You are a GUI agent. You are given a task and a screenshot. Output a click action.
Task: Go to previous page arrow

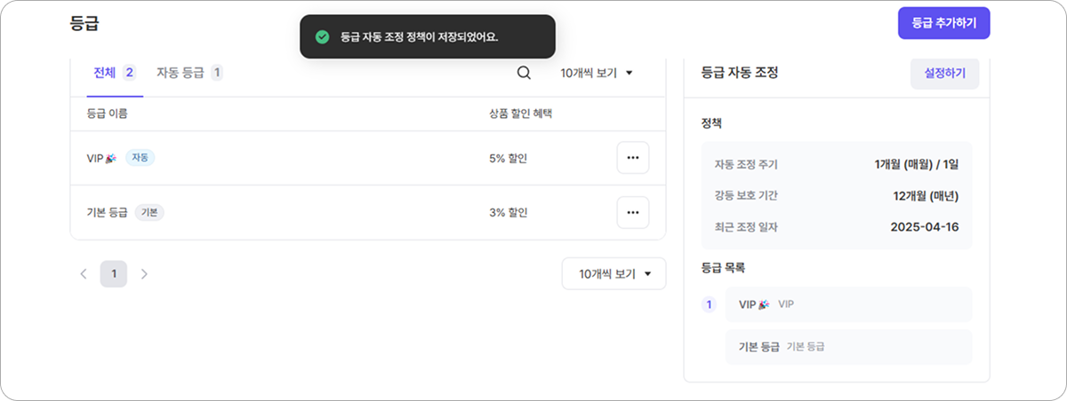point(84,274)
